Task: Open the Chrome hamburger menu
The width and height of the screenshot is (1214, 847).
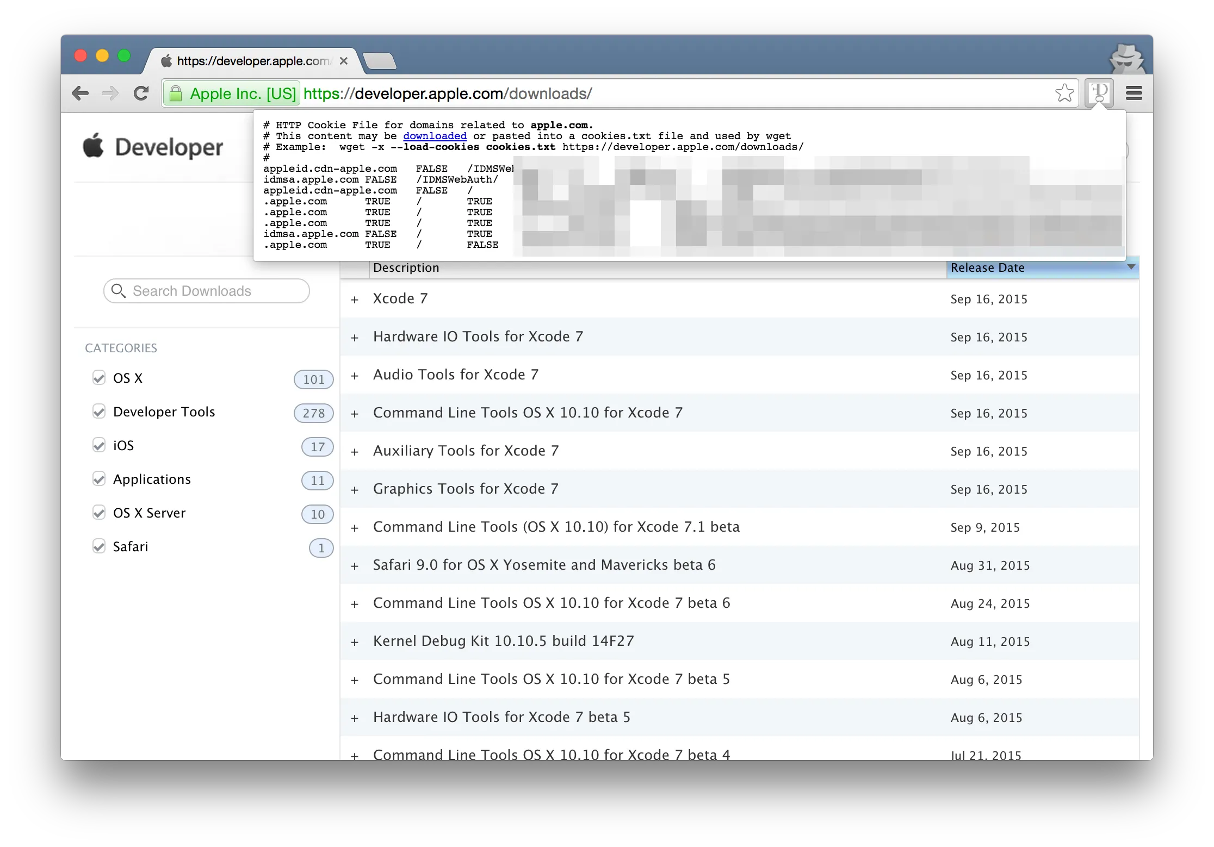Action: click(x=1134, y=94)
